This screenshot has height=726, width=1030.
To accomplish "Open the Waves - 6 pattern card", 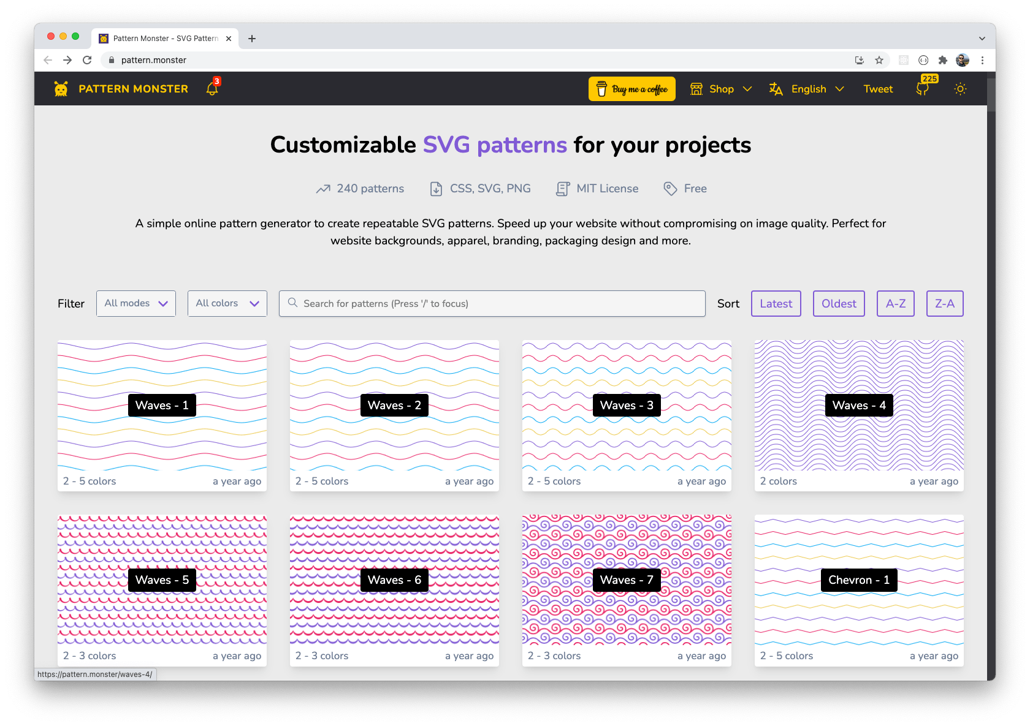I will click(394, 590).
